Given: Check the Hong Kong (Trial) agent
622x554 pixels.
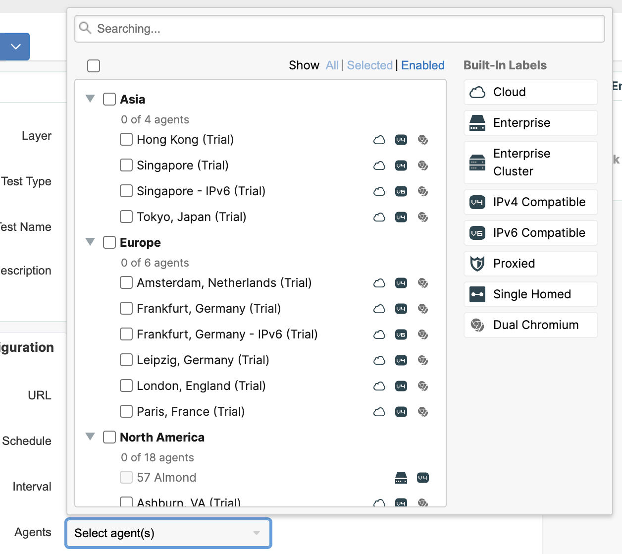Looking at the screenshot, I should pyautogui.click(x=126, y=139).
